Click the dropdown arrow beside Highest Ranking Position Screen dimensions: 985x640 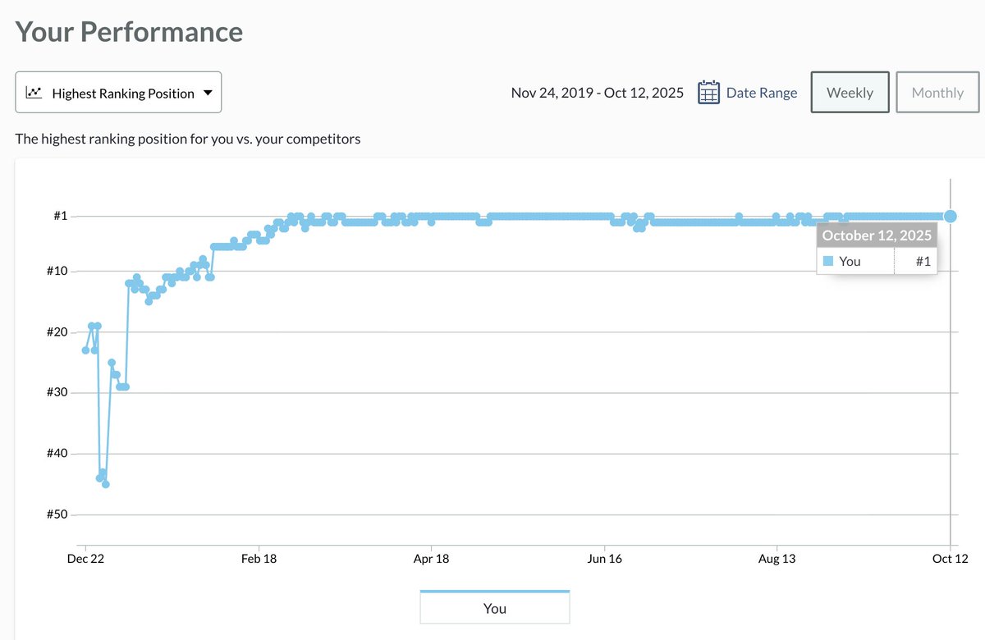point(208,93)
